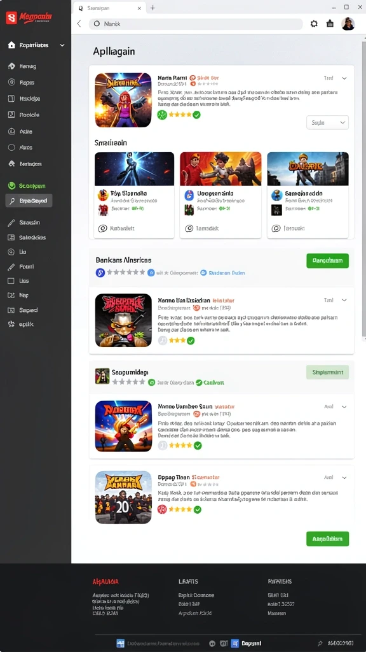Click the gift icon in top bar
The height and width of the screenshot is (652, 366).
click(x=330, y=24)
